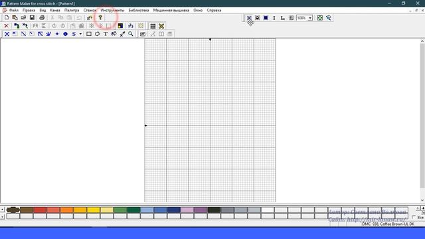Viewport: 425px width, 239px height.
Task: Open the Палитра menu
Action: pos(72,11)
